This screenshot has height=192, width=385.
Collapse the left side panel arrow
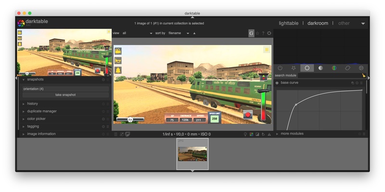coord(16,78)
